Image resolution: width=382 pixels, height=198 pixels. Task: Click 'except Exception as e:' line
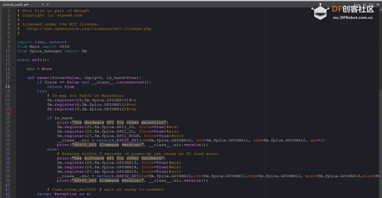click(x=65, y=194)
